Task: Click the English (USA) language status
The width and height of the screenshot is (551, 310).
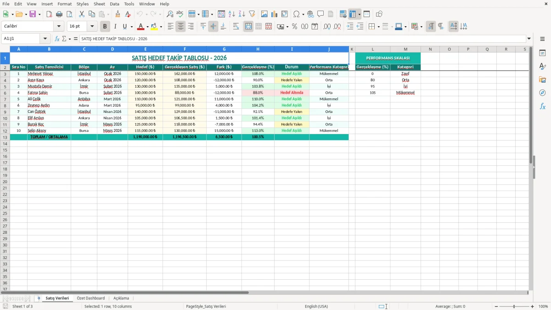Action: 316,306
